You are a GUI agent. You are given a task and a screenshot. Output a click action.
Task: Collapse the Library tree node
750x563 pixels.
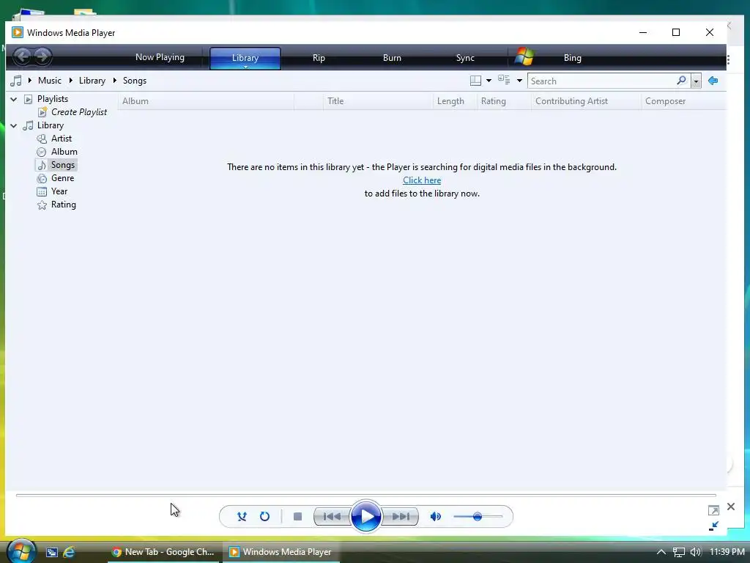click(14, 125)
